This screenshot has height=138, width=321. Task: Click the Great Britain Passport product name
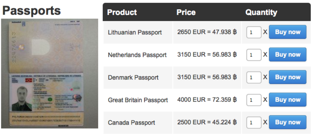(138, 100)
